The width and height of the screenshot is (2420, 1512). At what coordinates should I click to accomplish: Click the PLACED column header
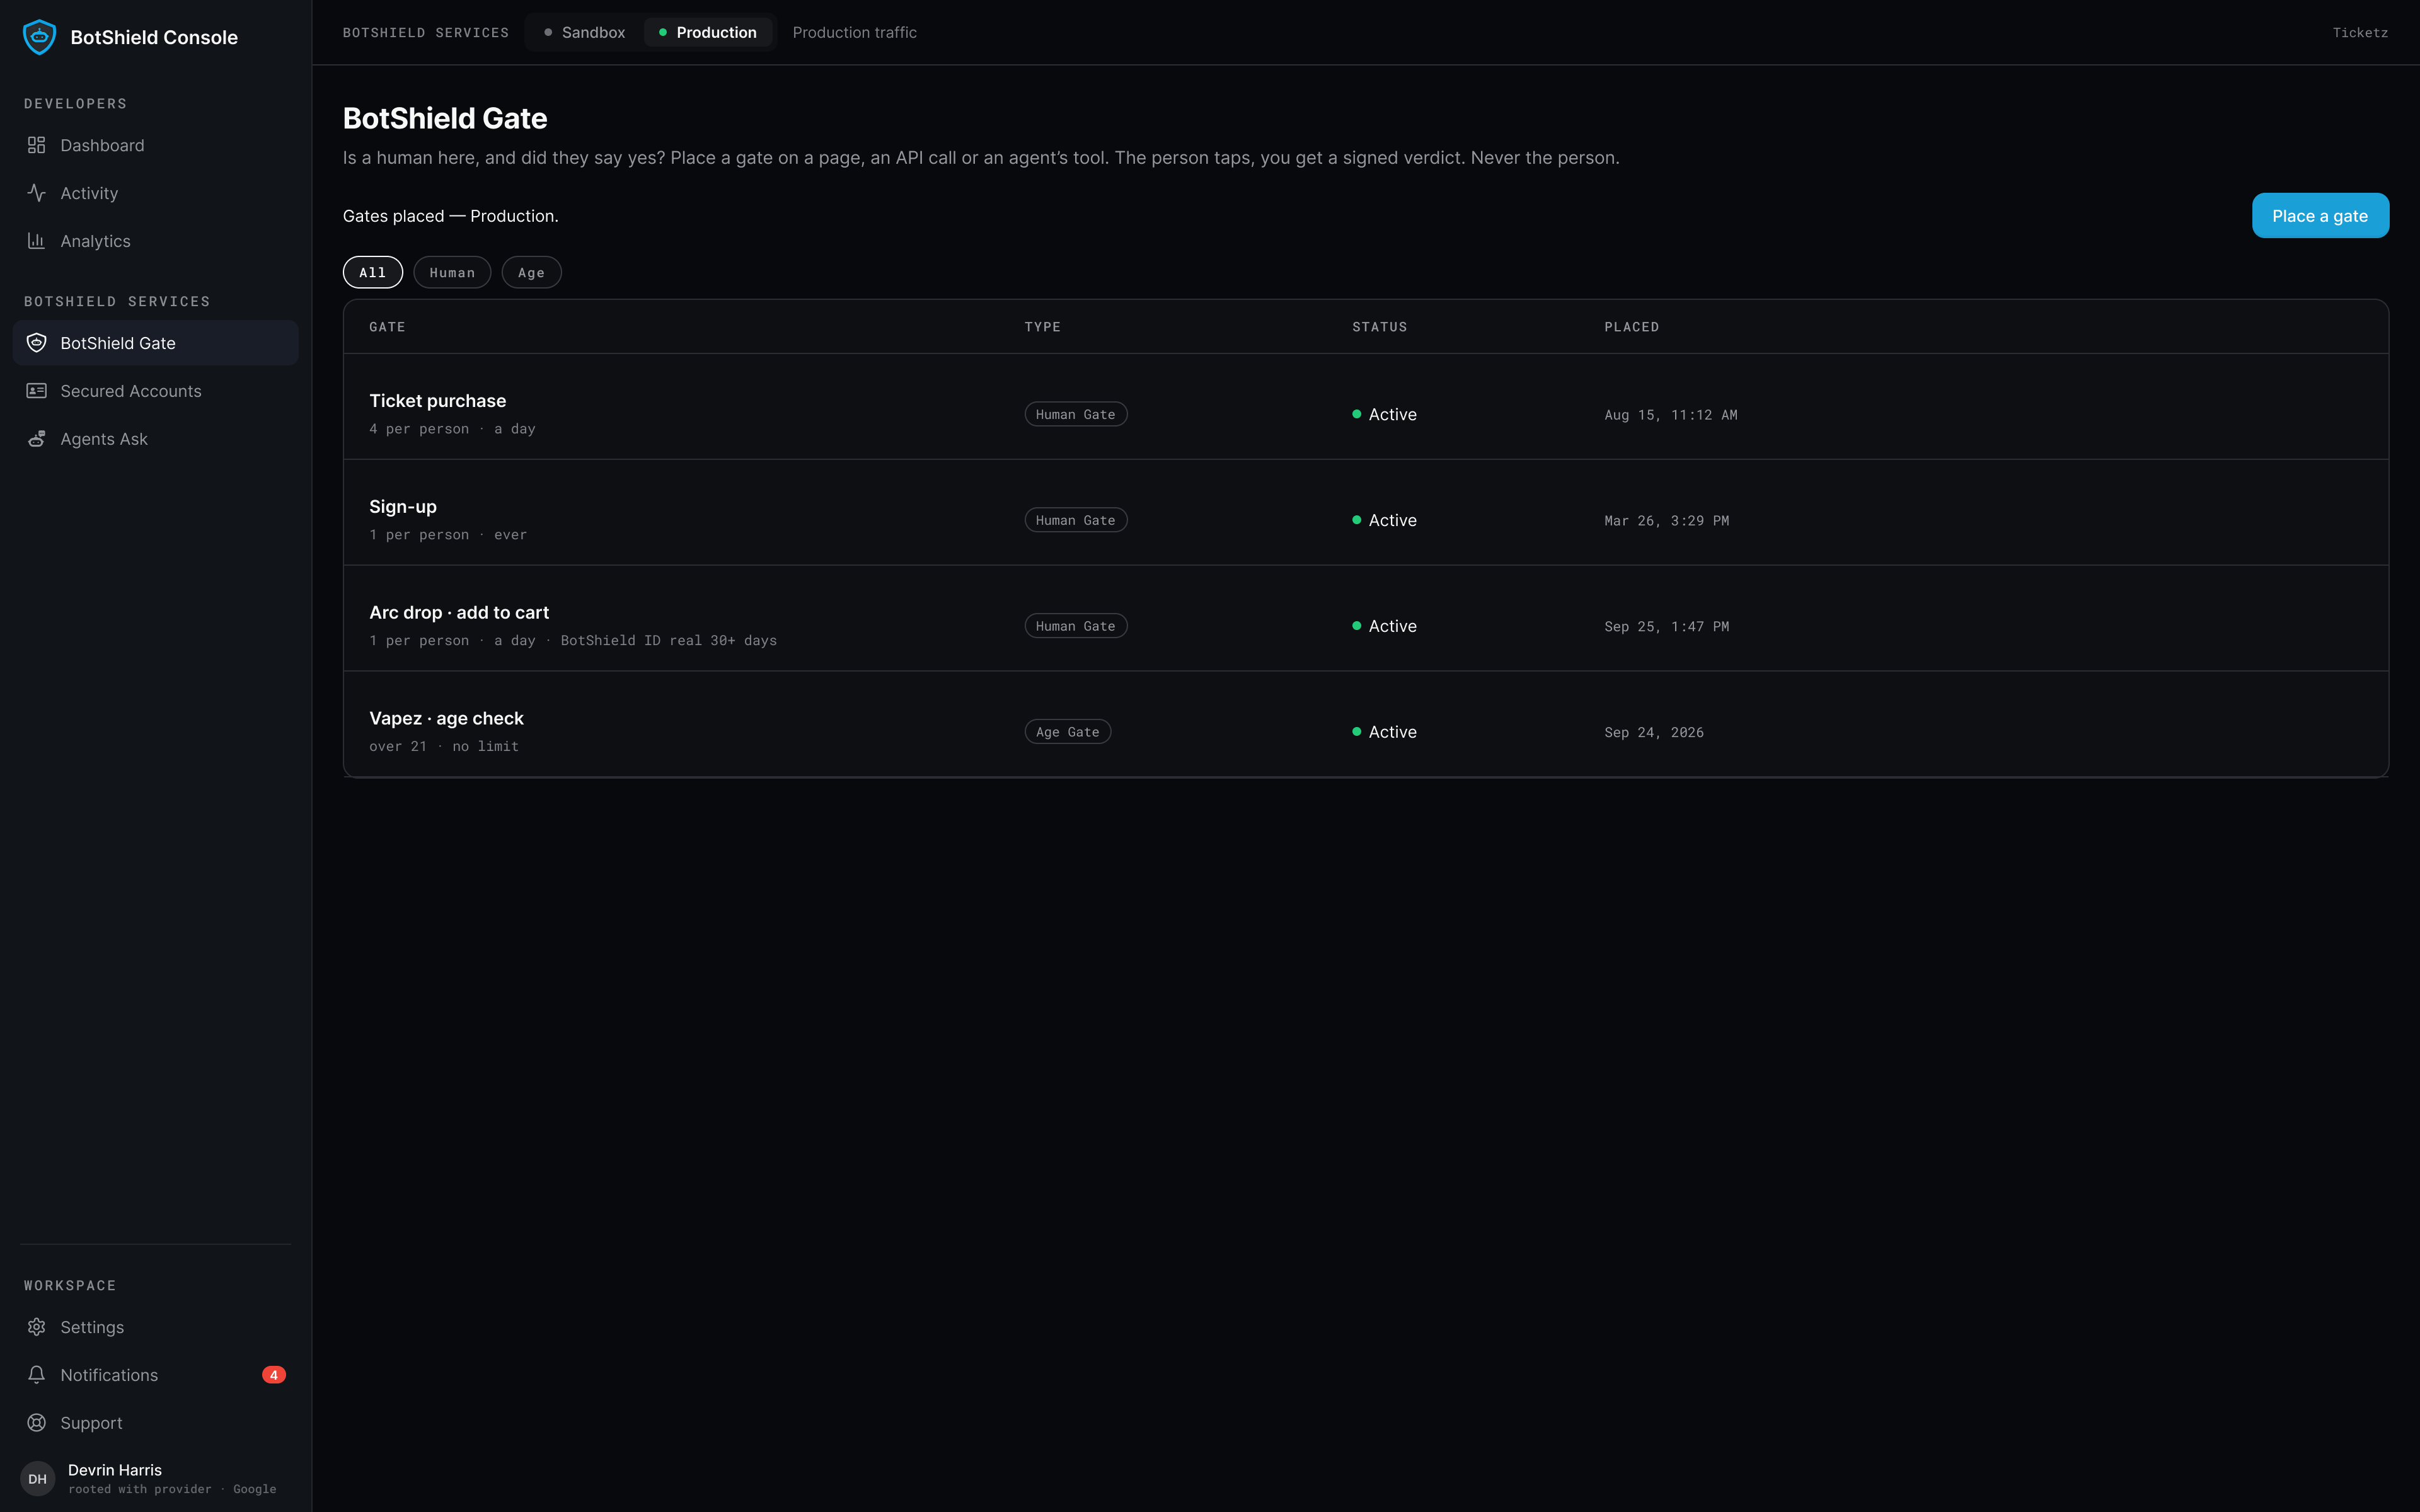1632,327
